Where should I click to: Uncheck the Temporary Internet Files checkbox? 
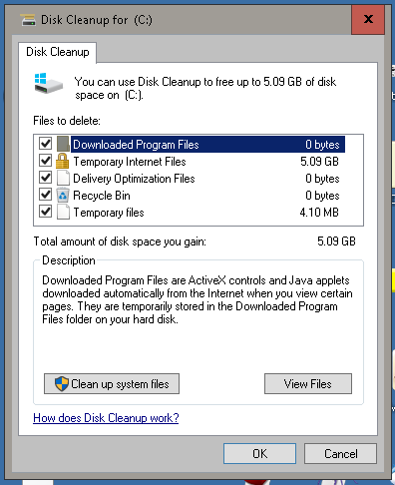[45, 161]
